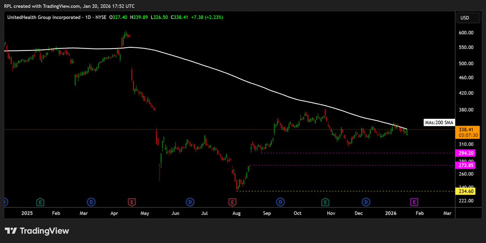Click the March blue dividend D marker

[91, 202]
